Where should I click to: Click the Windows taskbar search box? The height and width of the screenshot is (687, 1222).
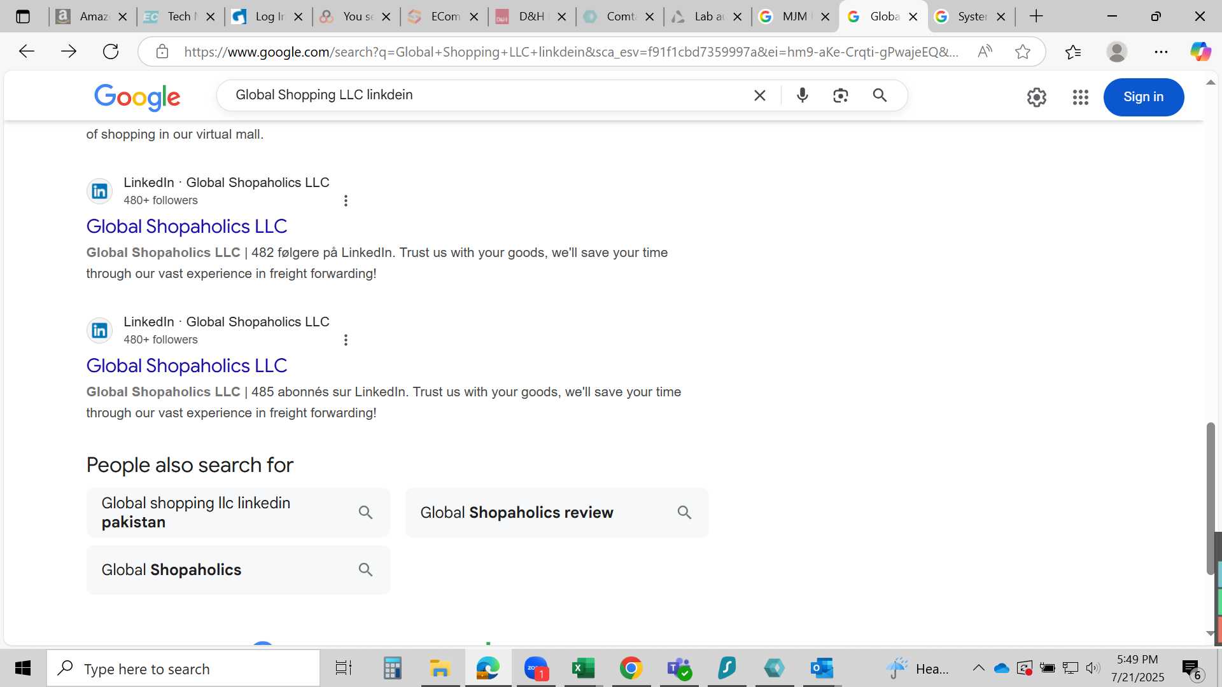pos(184,668)
